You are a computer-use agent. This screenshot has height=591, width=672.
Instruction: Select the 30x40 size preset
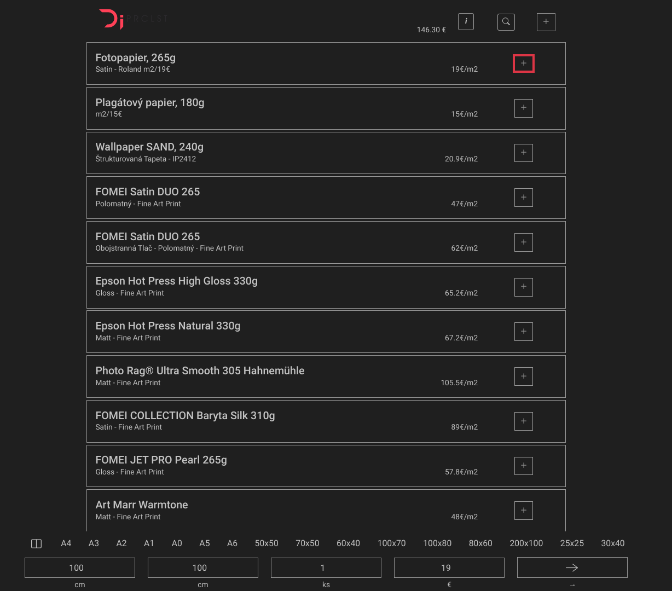click(613, 543)
